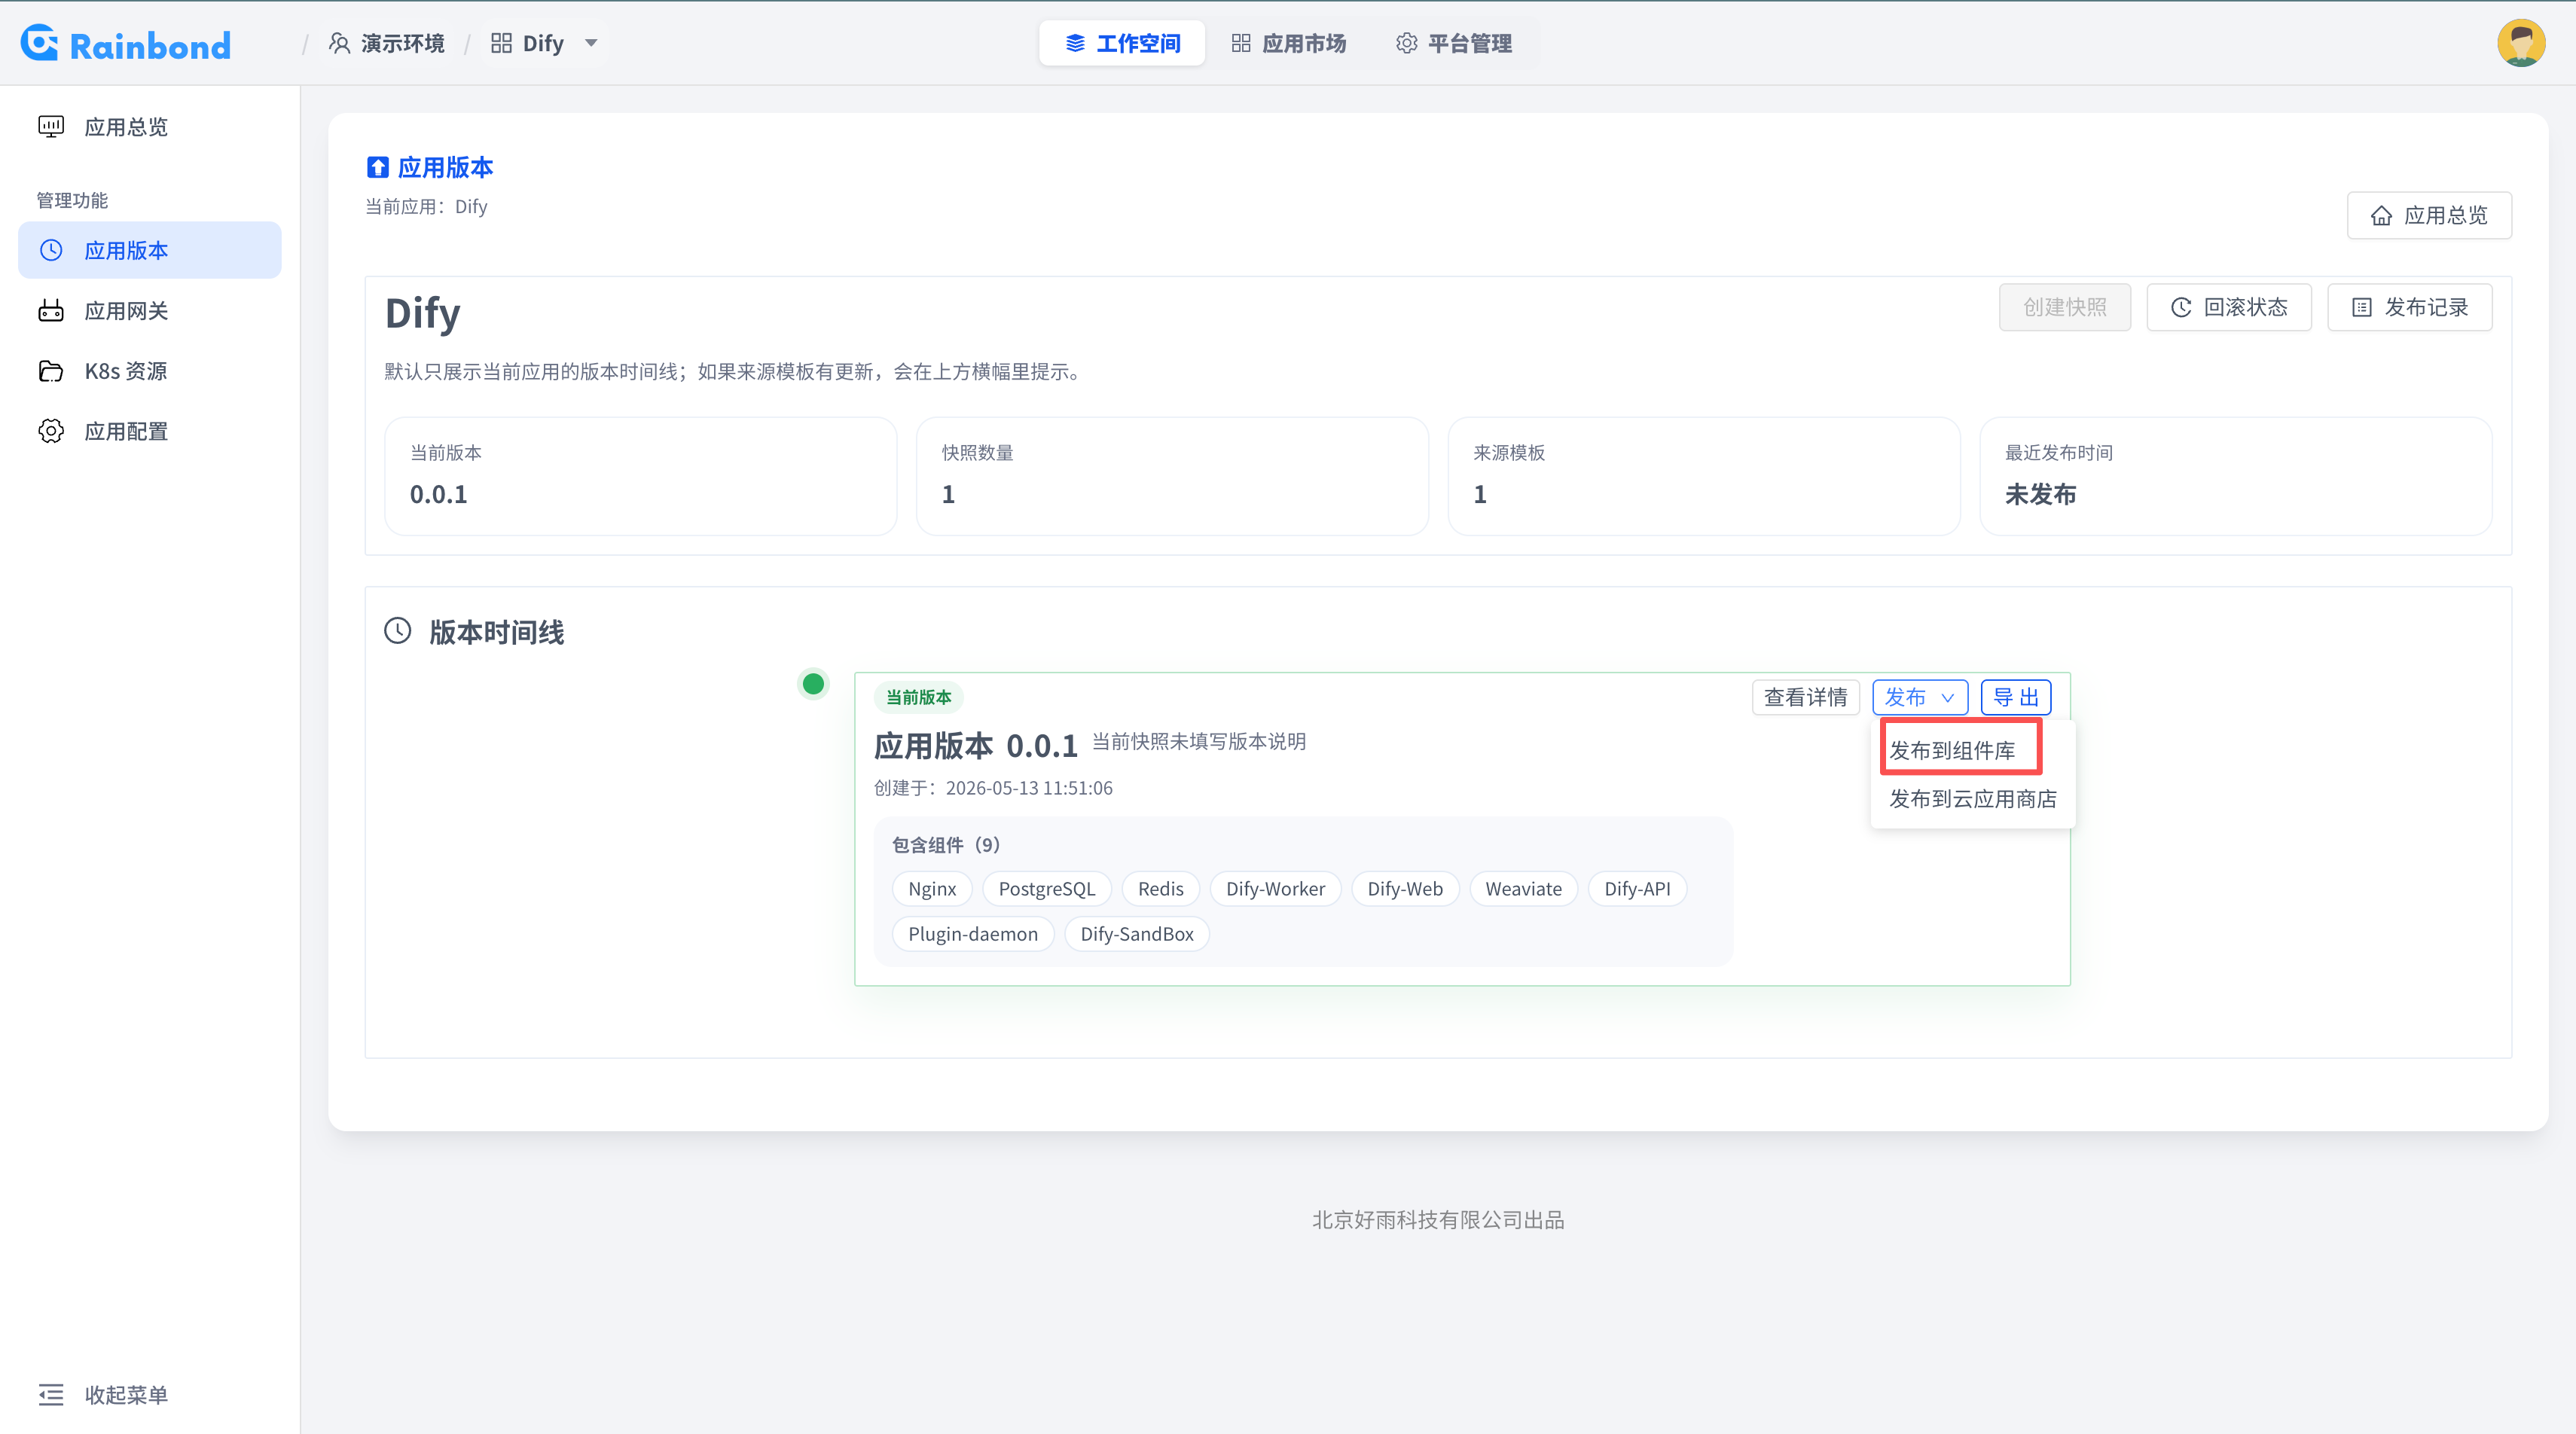Switch to 平台管理 tab

pyautogui.click(x=1454, y=43)
